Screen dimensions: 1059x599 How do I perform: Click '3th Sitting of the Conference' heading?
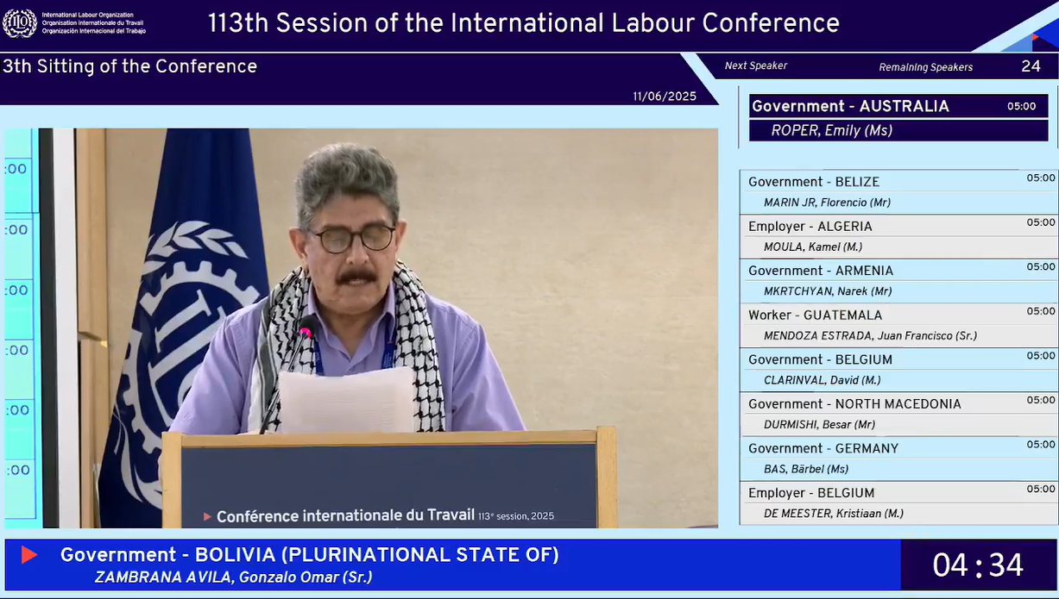129,66
